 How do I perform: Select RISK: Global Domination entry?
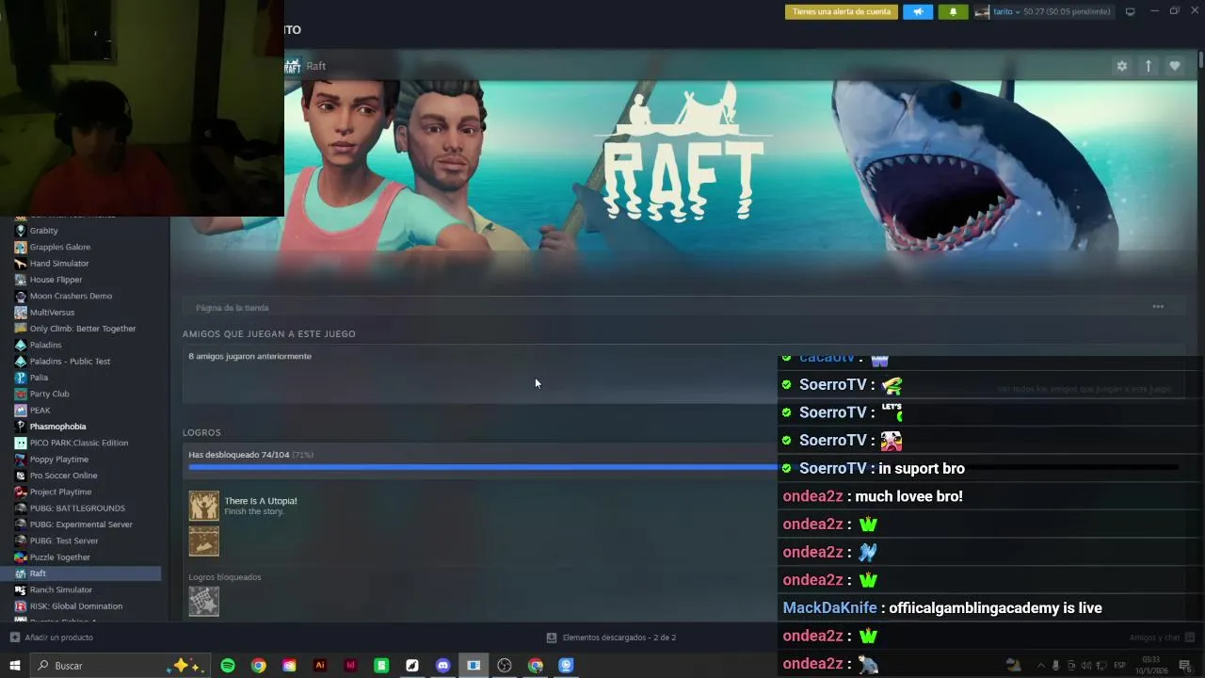[75, 606]
